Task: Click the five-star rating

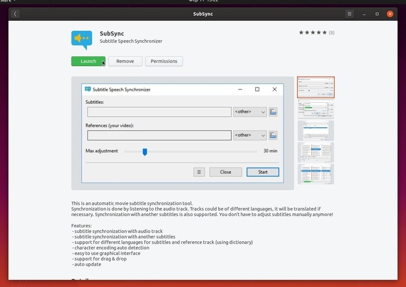Action: click(313, 32)
